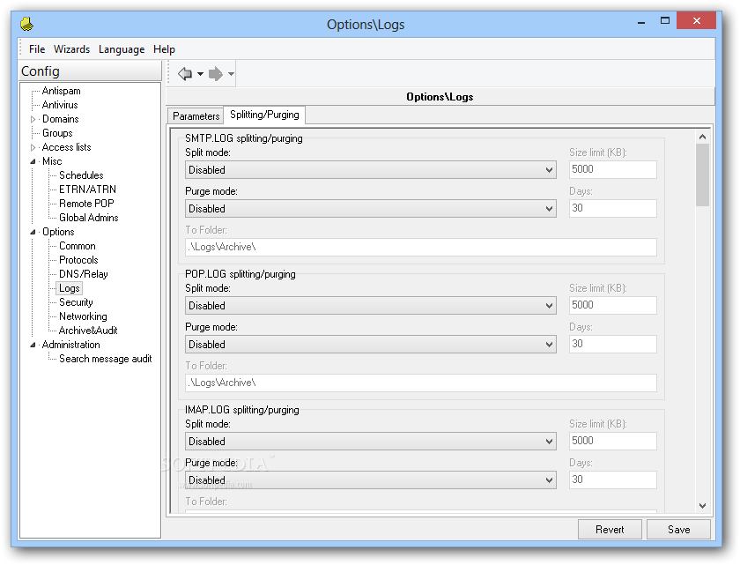Click POP.LOG Size limit field
Viewport: 740px width, 565px height.
tap(612, 305)
